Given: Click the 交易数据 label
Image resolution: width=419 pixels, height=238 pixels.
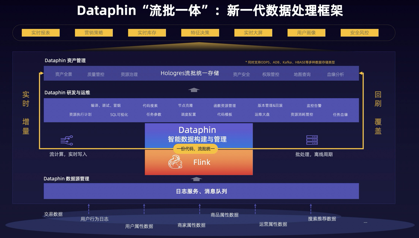Looking at the screenshot, I should pos(53,214).
